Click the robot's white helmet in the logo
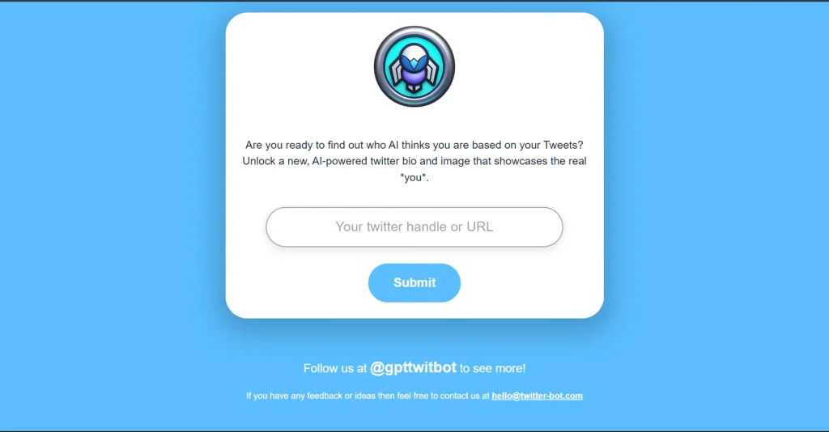The height and width of the screenshot is (432, 829). point(414,53)
